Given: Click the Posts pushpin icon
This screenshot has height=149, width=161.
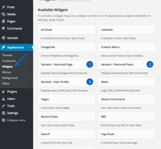Looking at the screenshot, I should click(4, 7).
